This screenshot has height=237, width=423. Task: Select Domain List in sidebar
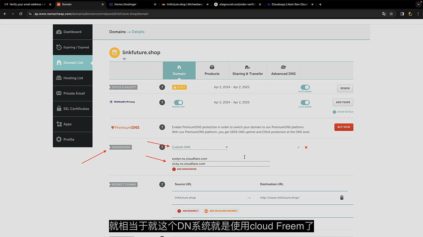pyautogui.click(x=73, y=62)
